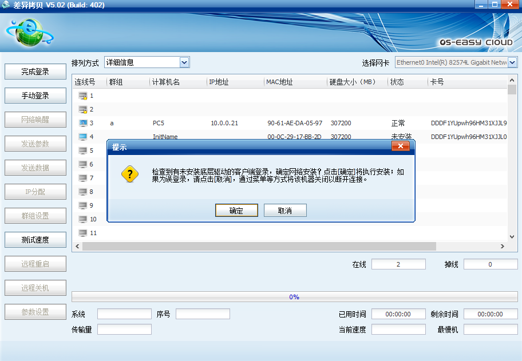Click the vertical scrollbar down arrow in list
This screenshot has height=361, width=522.
click(x=512, y=236)
